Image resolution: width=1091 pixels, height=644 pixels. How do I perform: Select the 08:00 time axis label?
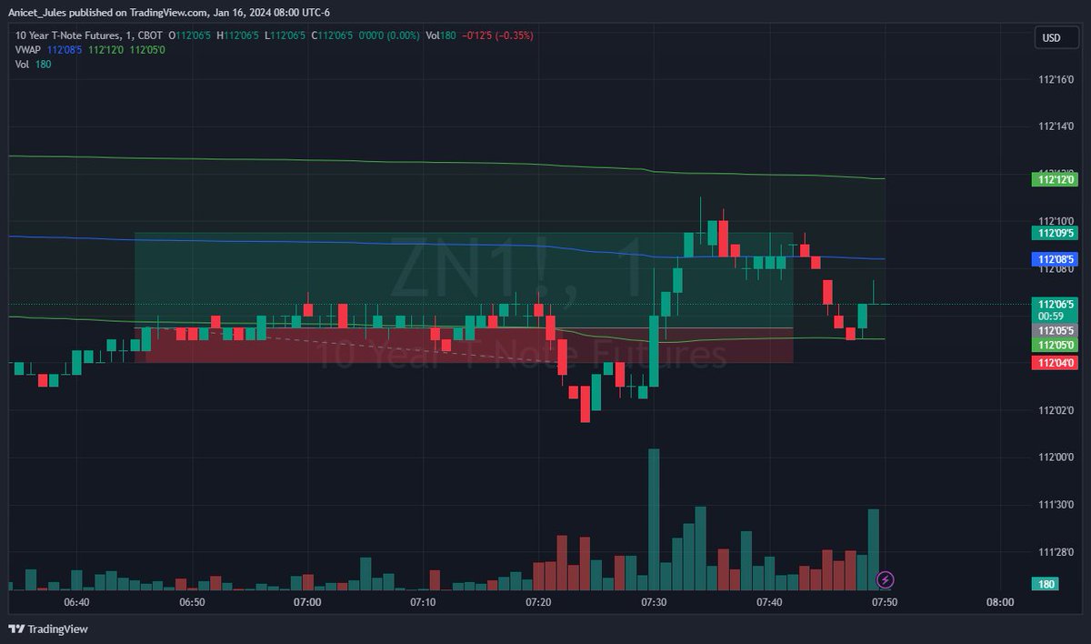click(x=1000, y=602)
